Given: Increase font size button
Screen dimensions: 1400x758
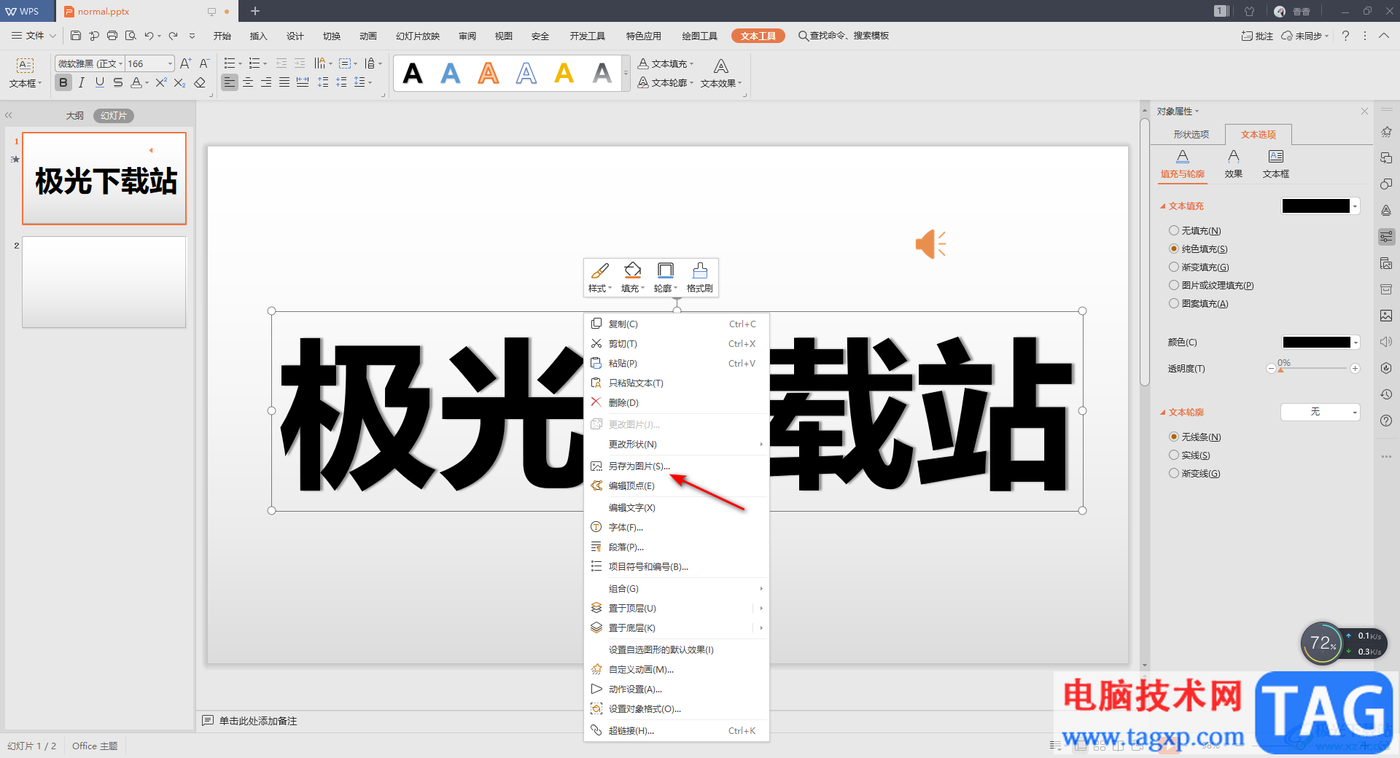Looking at the screenshot, I should (x=186, y=63).
